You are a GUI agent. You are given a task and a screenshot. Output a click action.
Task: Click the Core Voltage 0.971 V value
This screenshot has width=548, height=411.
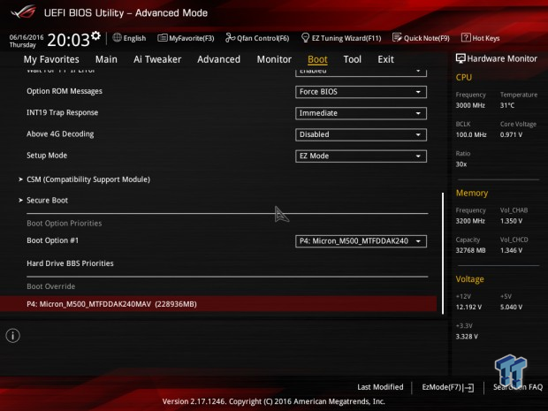(511, 134)
